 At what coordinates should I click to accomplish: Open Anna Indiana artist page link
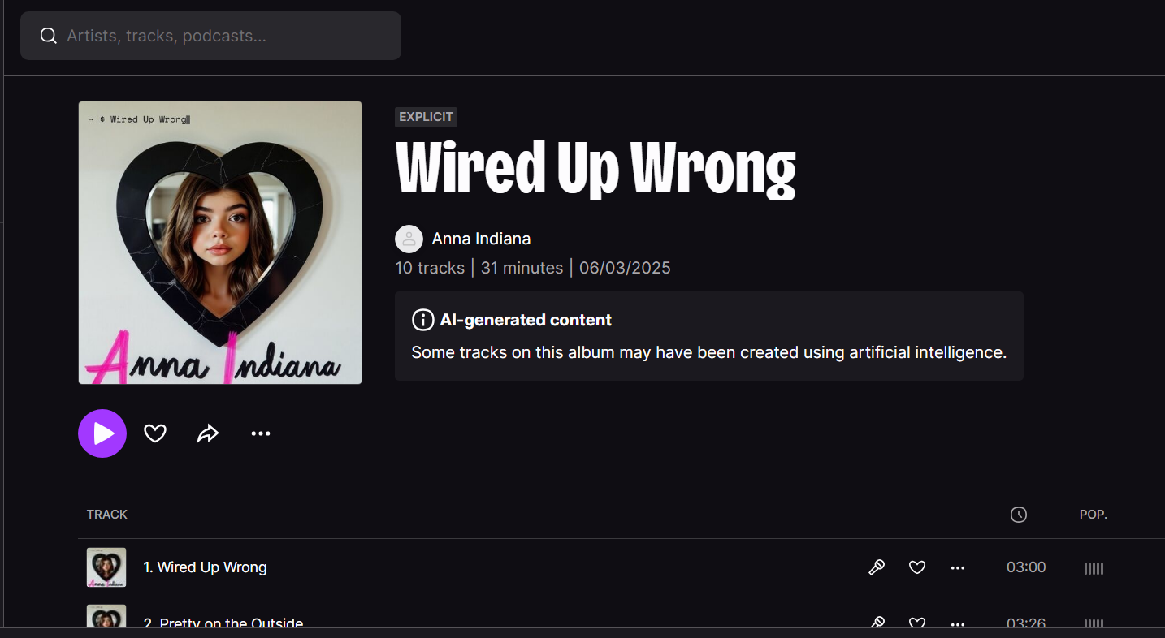[x=481, y=239]
